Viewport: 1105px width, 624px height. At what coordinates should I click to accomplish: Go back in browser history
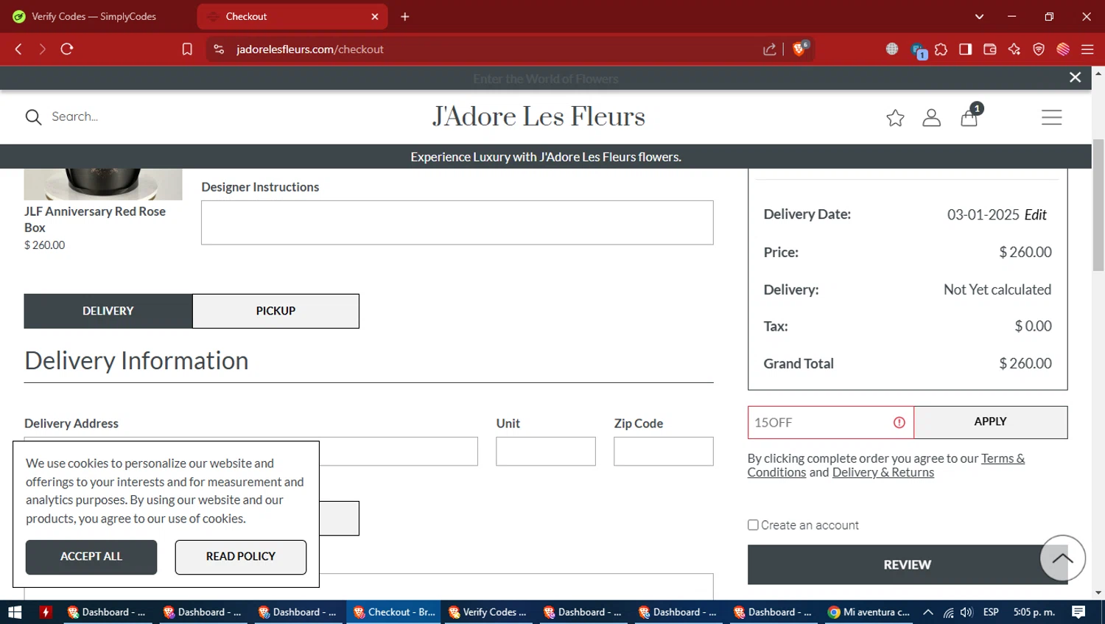click(x=18, y=49)
